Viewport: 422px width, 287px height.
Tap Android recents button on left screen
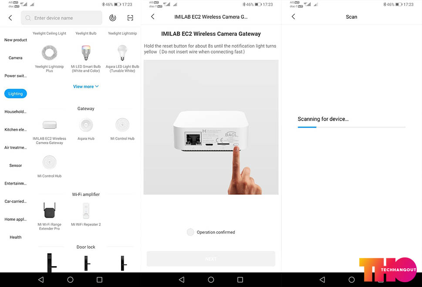(100, 280)
